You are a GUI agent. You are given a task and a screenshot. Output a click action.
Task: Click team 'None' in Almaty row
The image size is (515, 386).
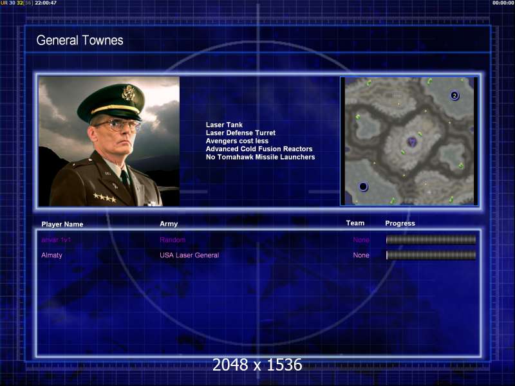click(x=361, y=255)
